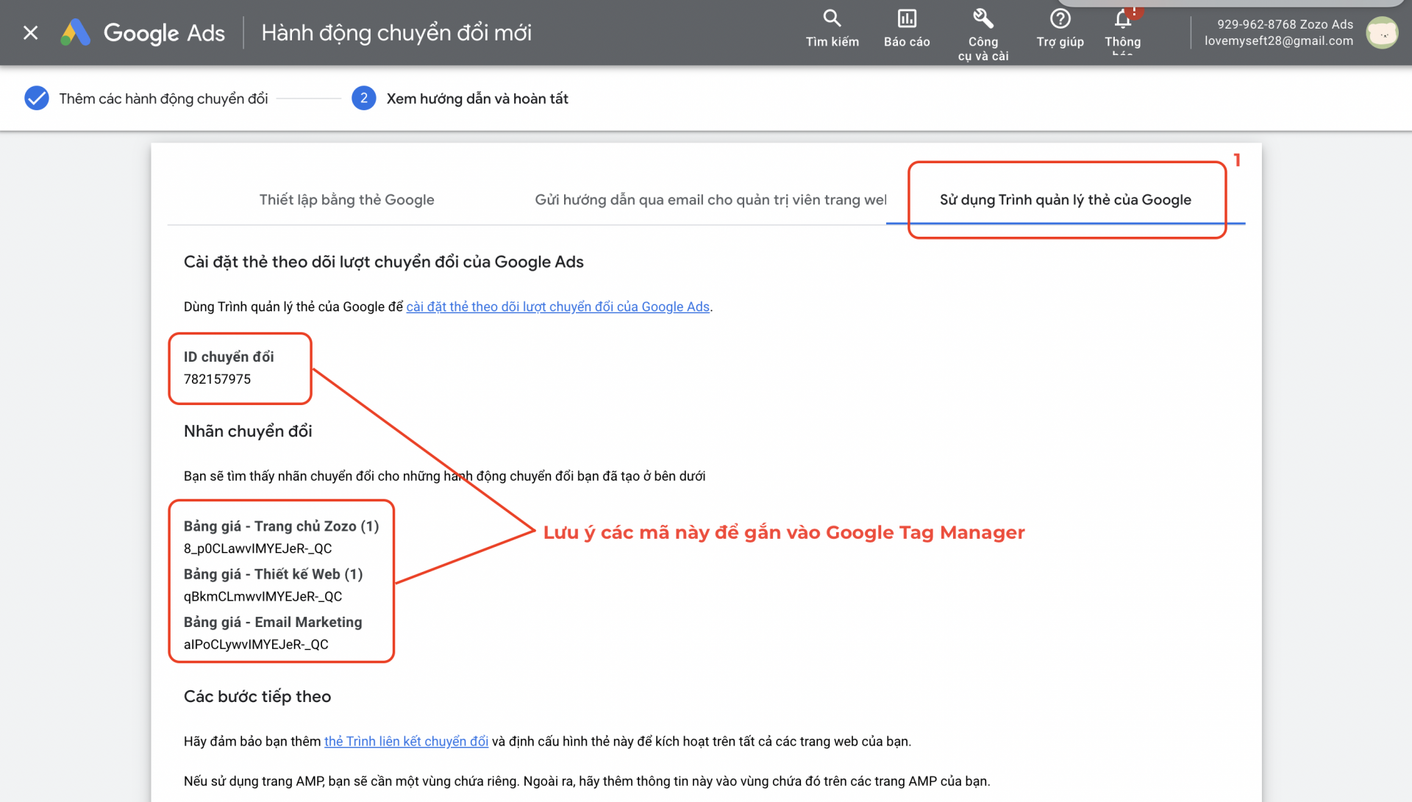Click the Nhãn chuyển đổi heading
The width and height of the screenshot is (1412, 802).
[x=248, y=431]
